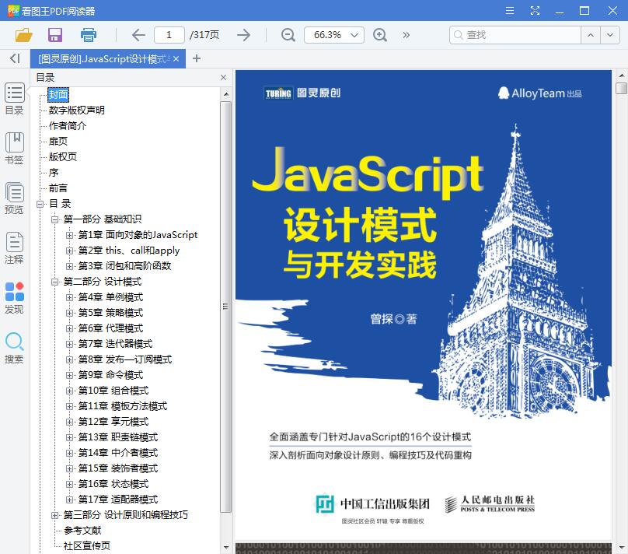This screenshot has width=628, height=554.
Task: Select 版权页 outline entry
Action: (x=62, y=156)
